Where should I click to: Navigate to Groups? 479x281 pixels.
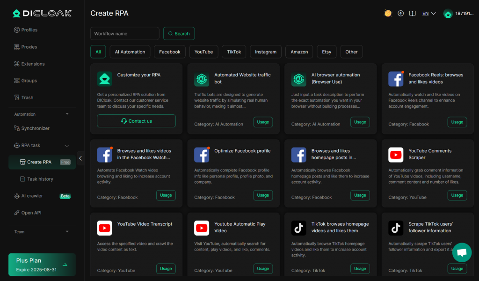coord(25,81)
